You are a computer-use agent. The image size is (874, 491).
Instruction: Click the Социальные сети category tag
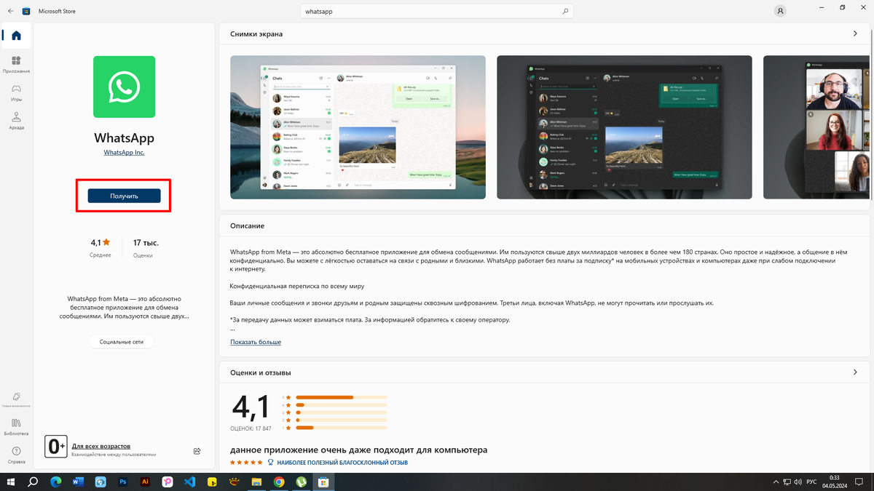122,341
